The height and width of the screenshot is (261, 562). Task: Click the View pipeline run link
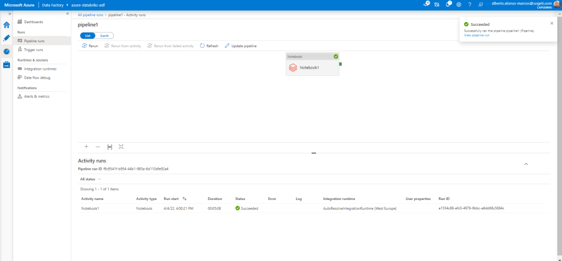coord(476,35)
